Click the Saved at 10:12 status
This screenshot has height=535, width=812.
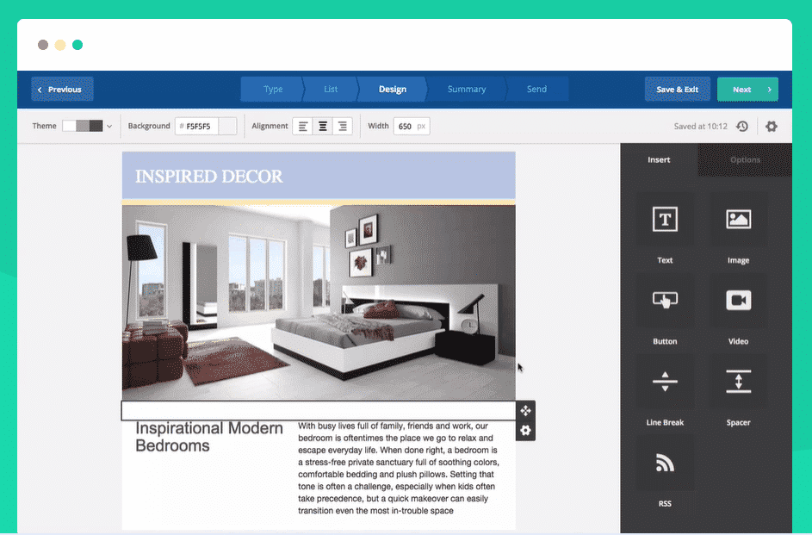(700, 126)
